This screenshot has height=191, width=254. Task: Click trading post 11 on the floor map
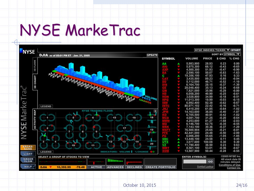(93, 145)
